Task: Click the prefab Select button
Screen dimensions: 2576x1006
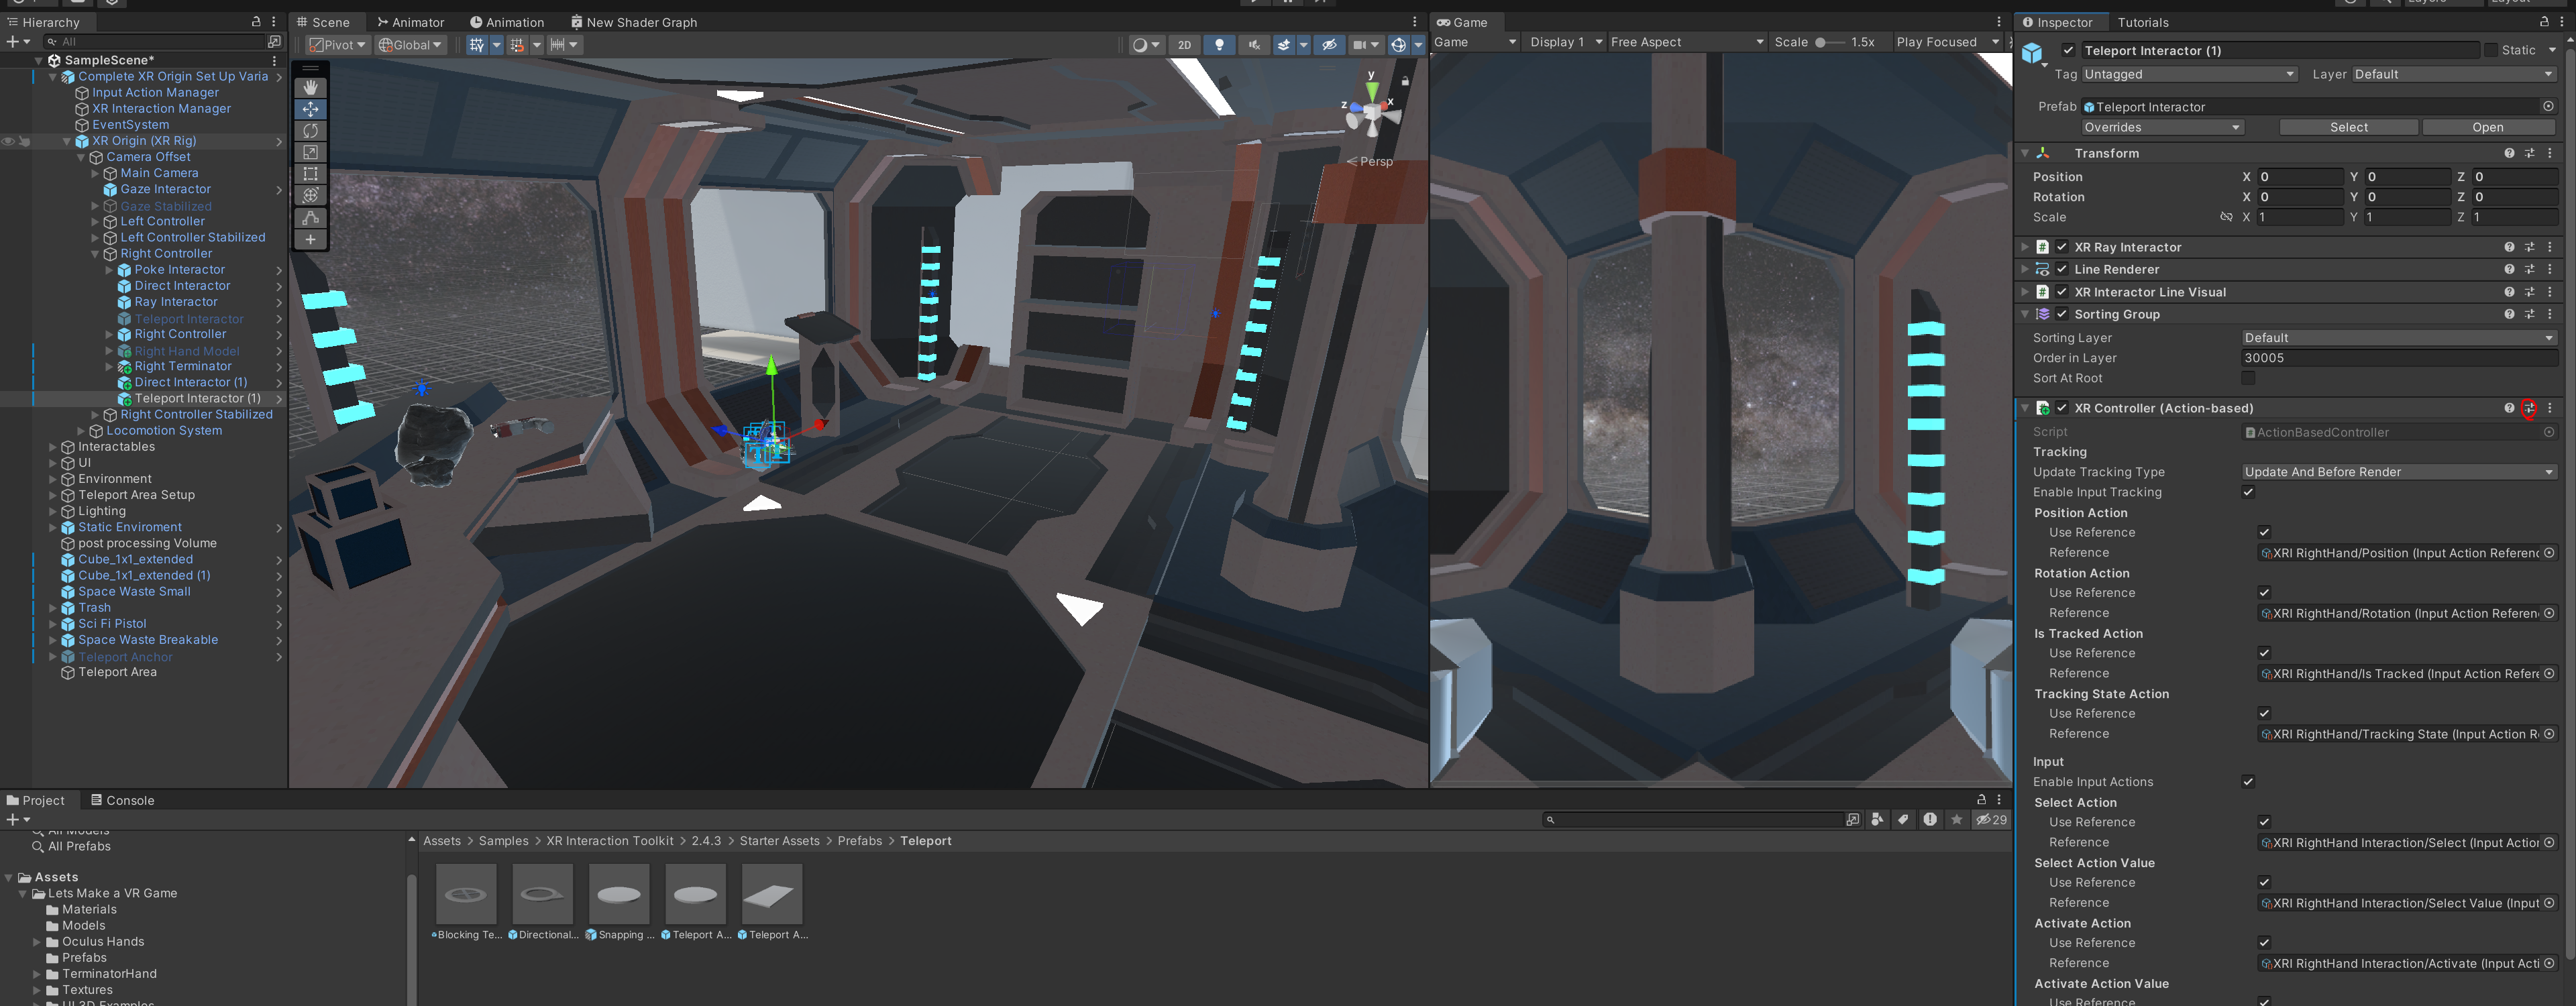Action: click(x=2348, y=127)
